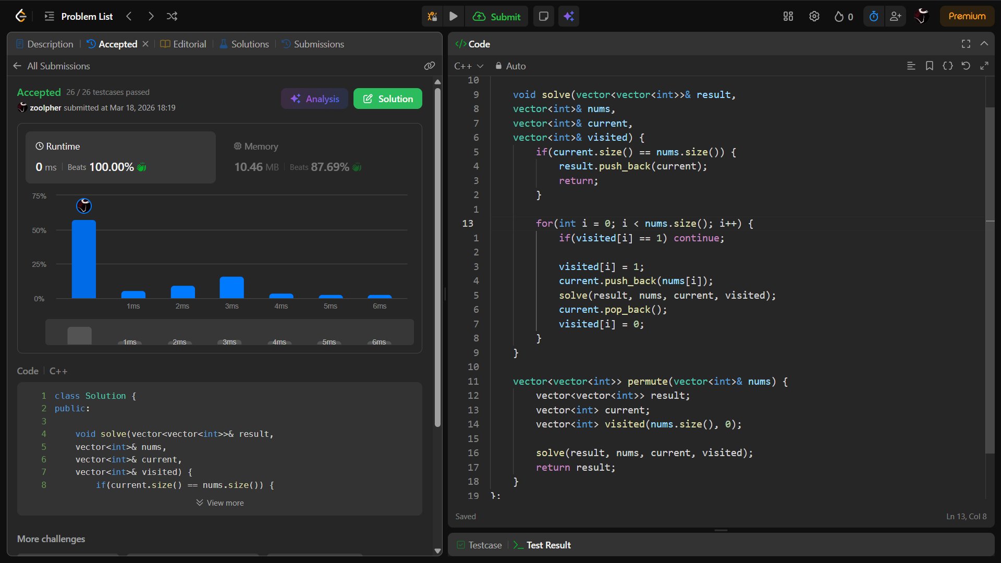The height and width of the screenshot is (563, 1001).
Task: Click the format code braces icon
Action: pos(947,66)
